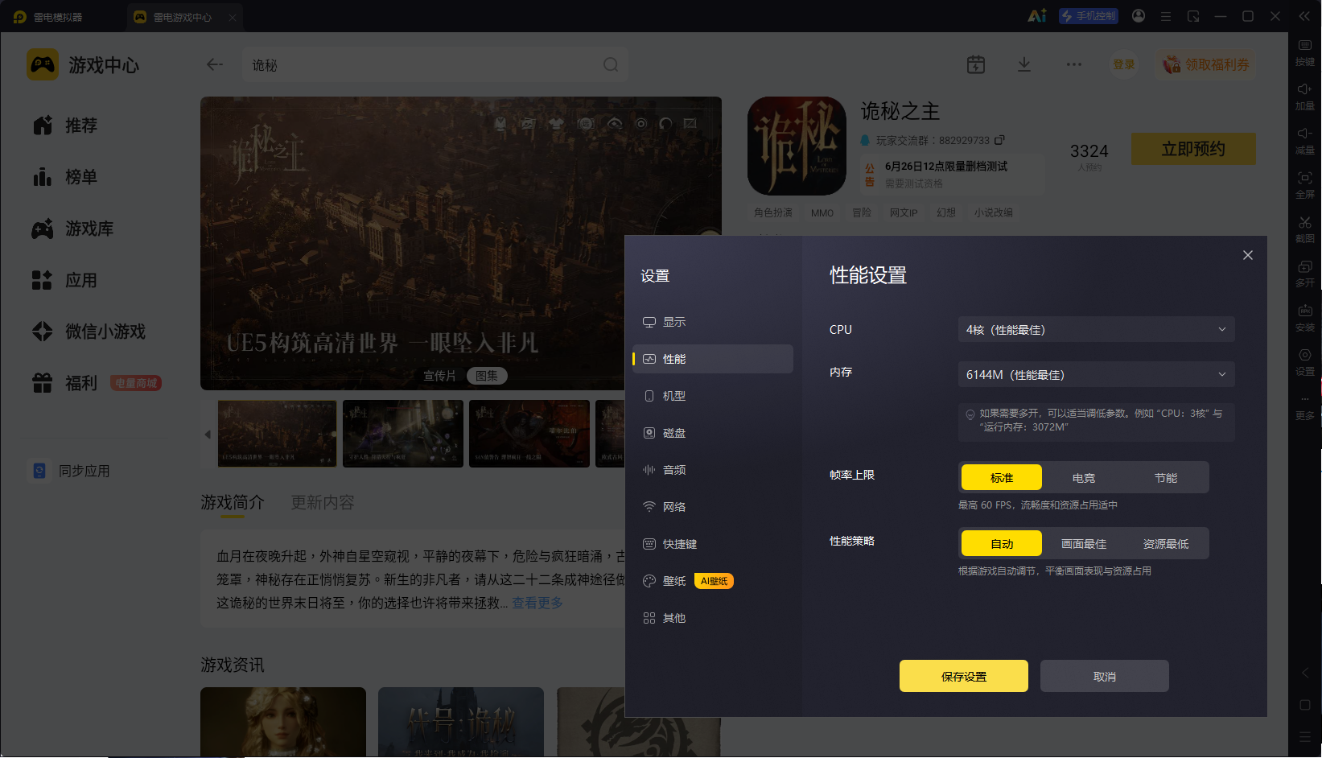This screenshot has height=758, width=1322.
Task: Open 微信小游戏 section
Action: point(89,332)
